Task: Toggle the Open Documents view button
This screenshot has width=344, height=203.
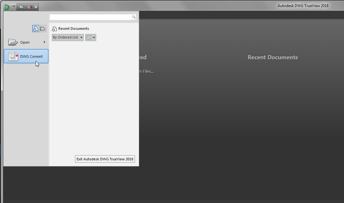Action: coord(43,29)
